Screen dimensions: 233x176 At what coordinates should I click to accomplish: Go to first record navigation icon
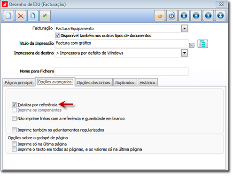[x=184, y=16]
